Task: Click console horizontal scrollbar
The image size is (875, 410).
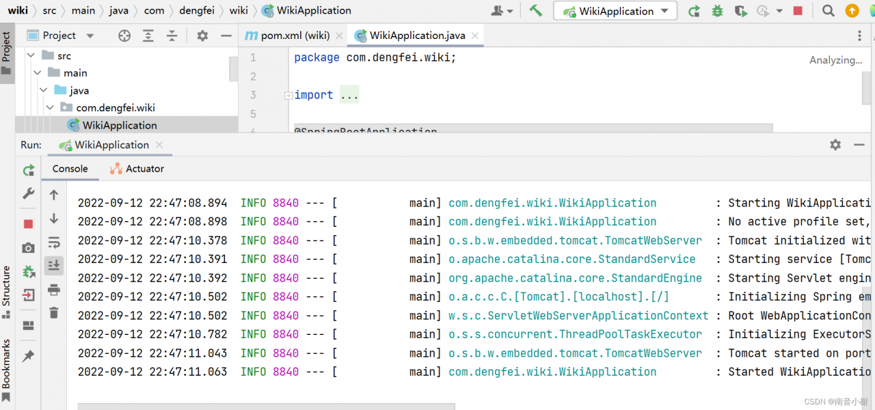Action: coord(266,407)
